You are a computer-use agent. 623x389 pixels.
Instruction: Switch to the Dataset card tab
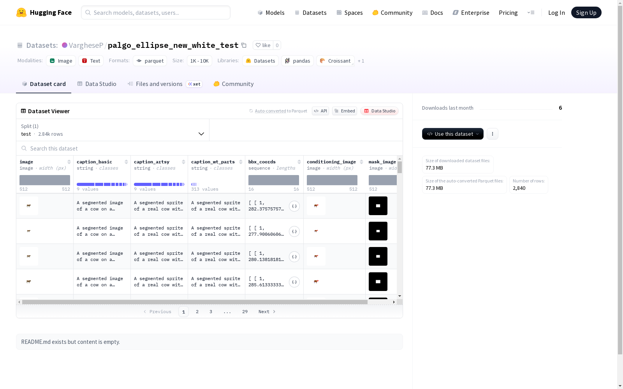(x=44, y=84)
